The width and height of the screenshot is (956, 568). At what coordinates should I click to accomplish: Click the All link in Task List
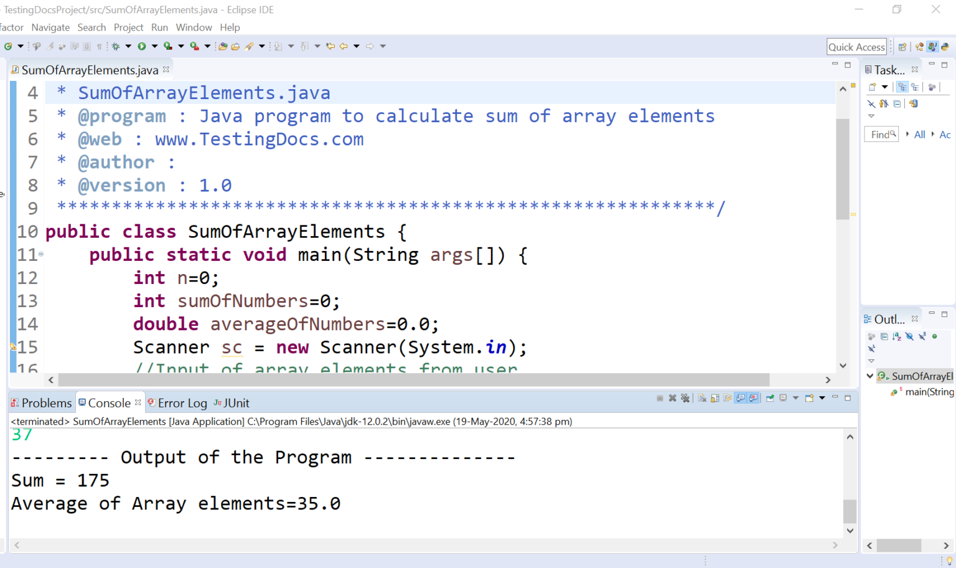919,135
